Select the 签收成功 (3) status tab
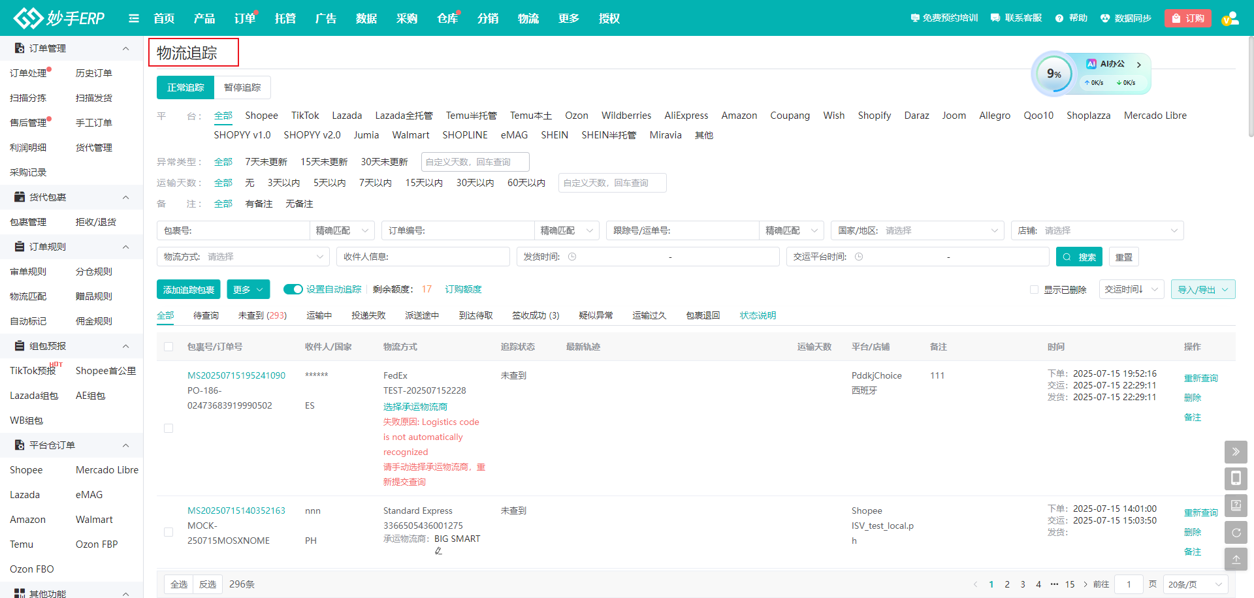1254x598 pixels. [x=536, y=315]
